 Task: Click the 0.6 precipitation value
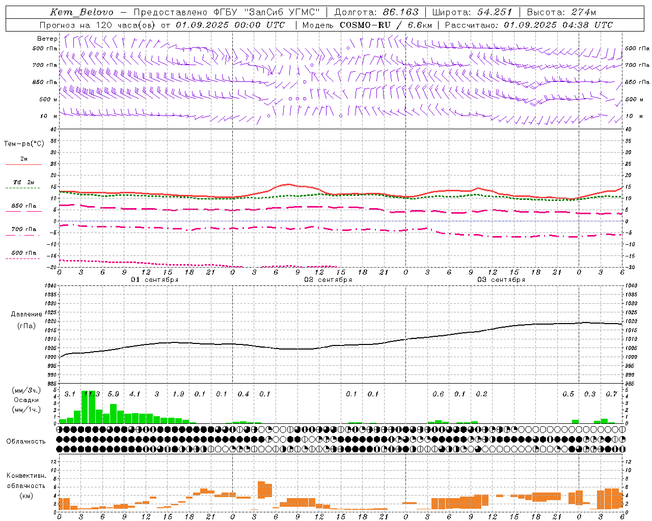pyautogui.click(x=438, y=394)
